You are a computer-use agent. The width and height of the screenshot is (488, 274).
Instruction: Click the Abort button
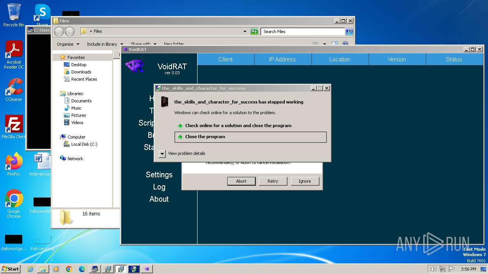(241, 181)
